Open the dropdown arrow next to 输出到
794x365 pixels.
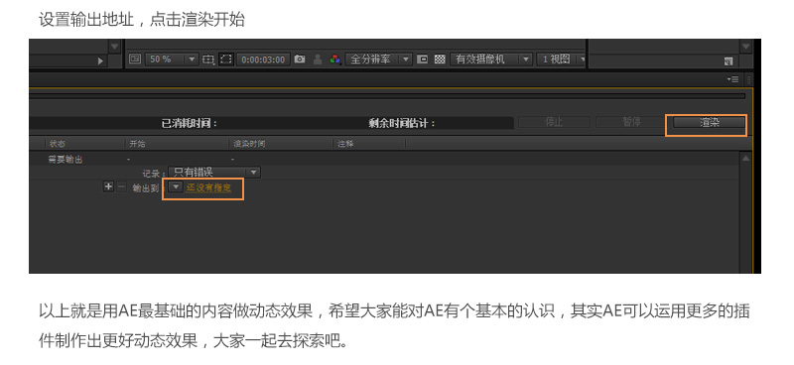pos(176,187)
